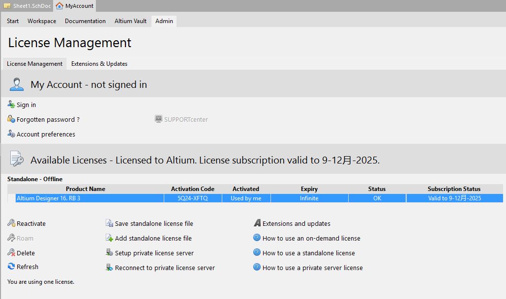The width and height of the screenshot is (506, 299).
Task: Click the Sheet1.SchDoc schematic file icon
Action: point(7,6)
